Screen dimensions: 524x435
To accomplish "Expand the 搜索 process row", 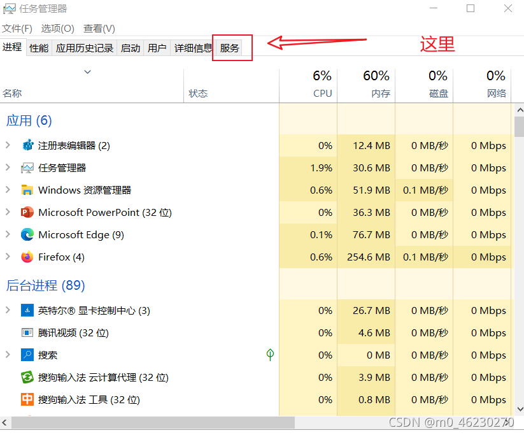I will 8,355.
